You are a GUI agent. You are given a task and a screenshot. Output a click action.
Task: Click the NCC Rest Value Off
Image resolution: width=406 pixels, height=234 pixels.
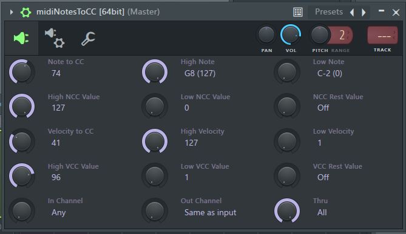click(323, 108)
